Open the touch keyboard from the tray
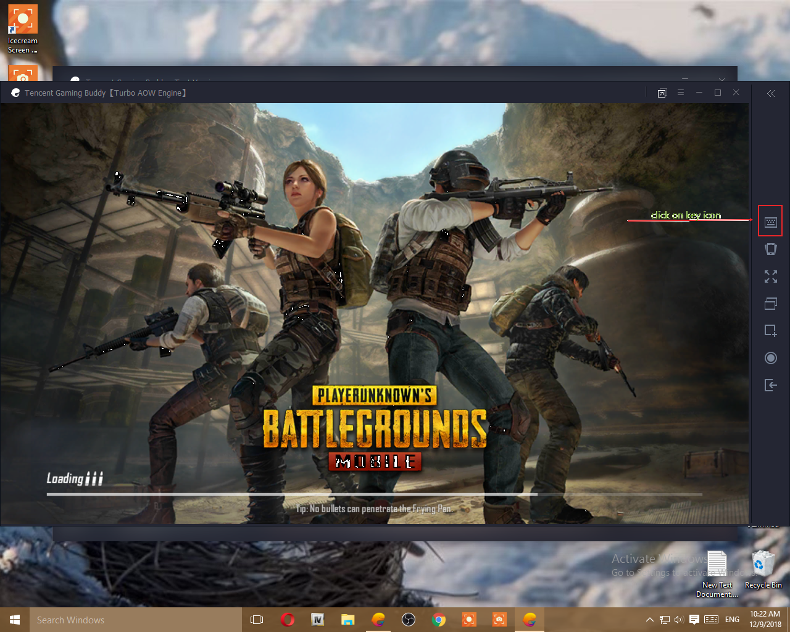Viewport: 790px width, 632px height. click(711, 620)
